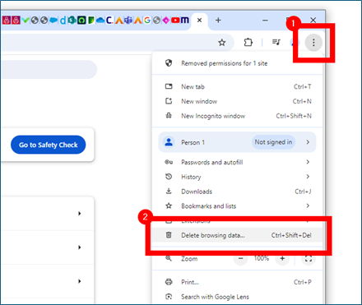Open the Extensions puzzle icon
Viewport: 362px width, 305px height.
[x=248, y=42]
